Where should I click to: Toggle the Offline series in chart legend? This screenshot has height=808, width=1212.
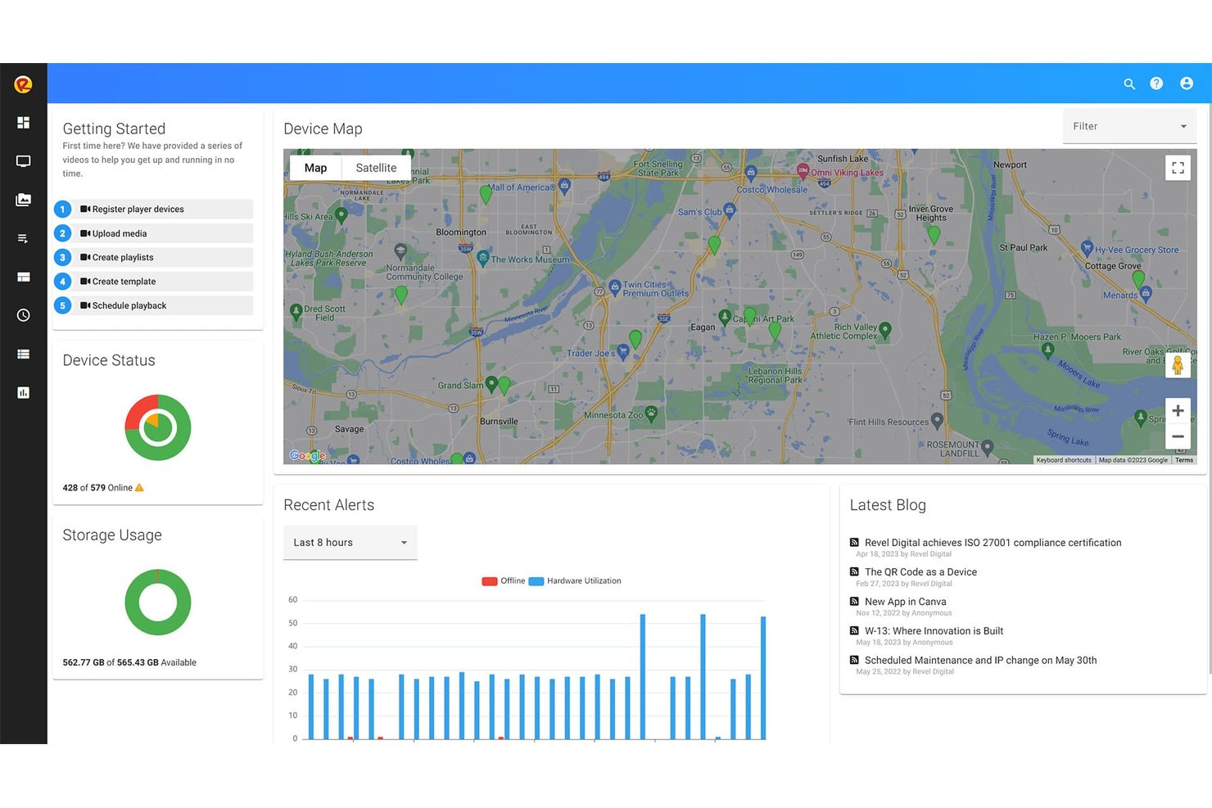tap(504, 581)
